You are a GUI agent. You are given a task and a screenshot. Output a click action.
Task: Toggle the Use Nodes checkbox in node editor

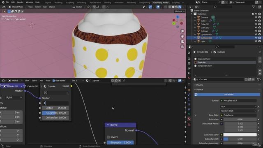click(x=54, y=81)
